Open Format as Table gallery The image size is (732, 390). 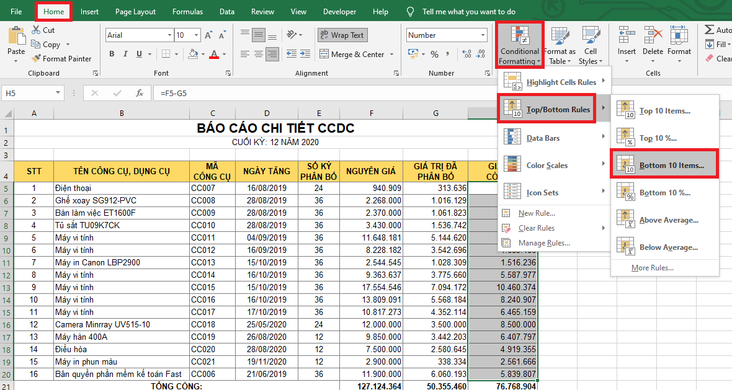pos(560,43)
